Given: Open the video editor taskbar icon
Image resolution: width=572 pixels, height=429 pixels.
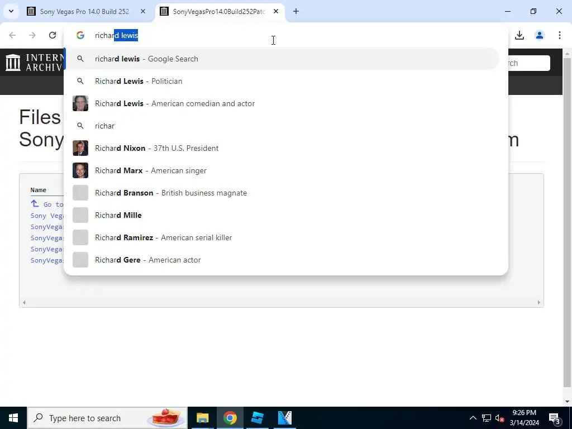Looking at the screenshot, I should click(285, 418).
